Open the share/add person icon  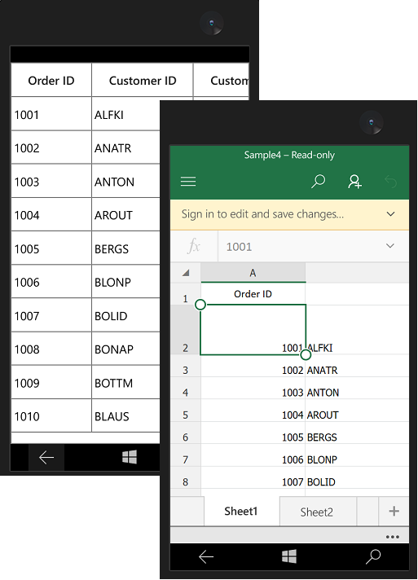pyautogui.click(x=354, y=181)
